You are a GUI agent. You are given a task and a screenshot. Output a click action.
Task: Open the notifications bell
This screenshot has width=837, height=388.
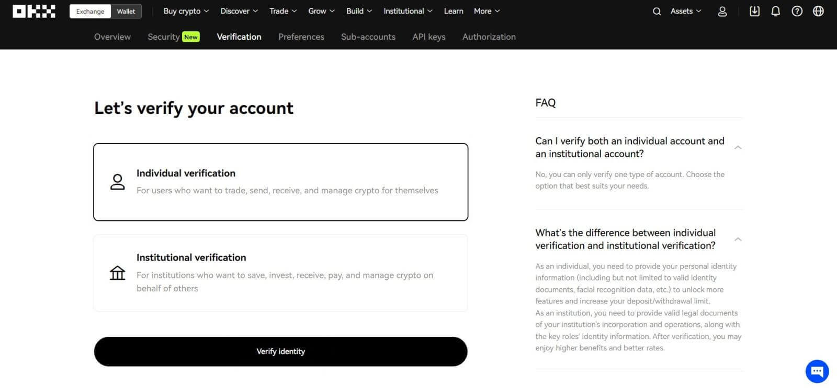pos(776,11)
